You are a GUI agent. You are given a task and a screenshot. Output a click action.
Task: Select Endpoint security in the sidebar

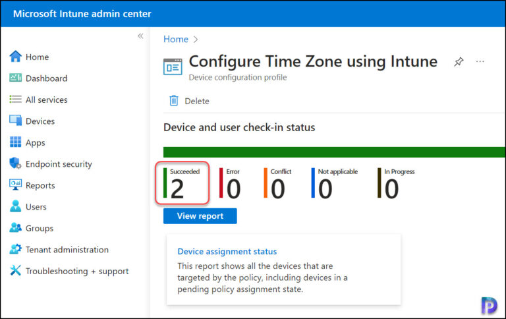tap(59, 164)
